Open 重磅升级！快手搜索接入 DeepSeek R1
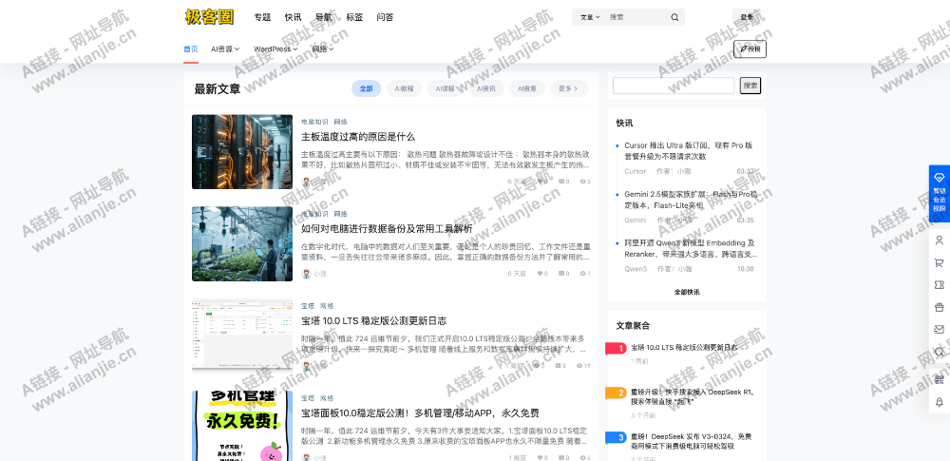Viewport: 950px width, 461px height. (x=692, y=396)
